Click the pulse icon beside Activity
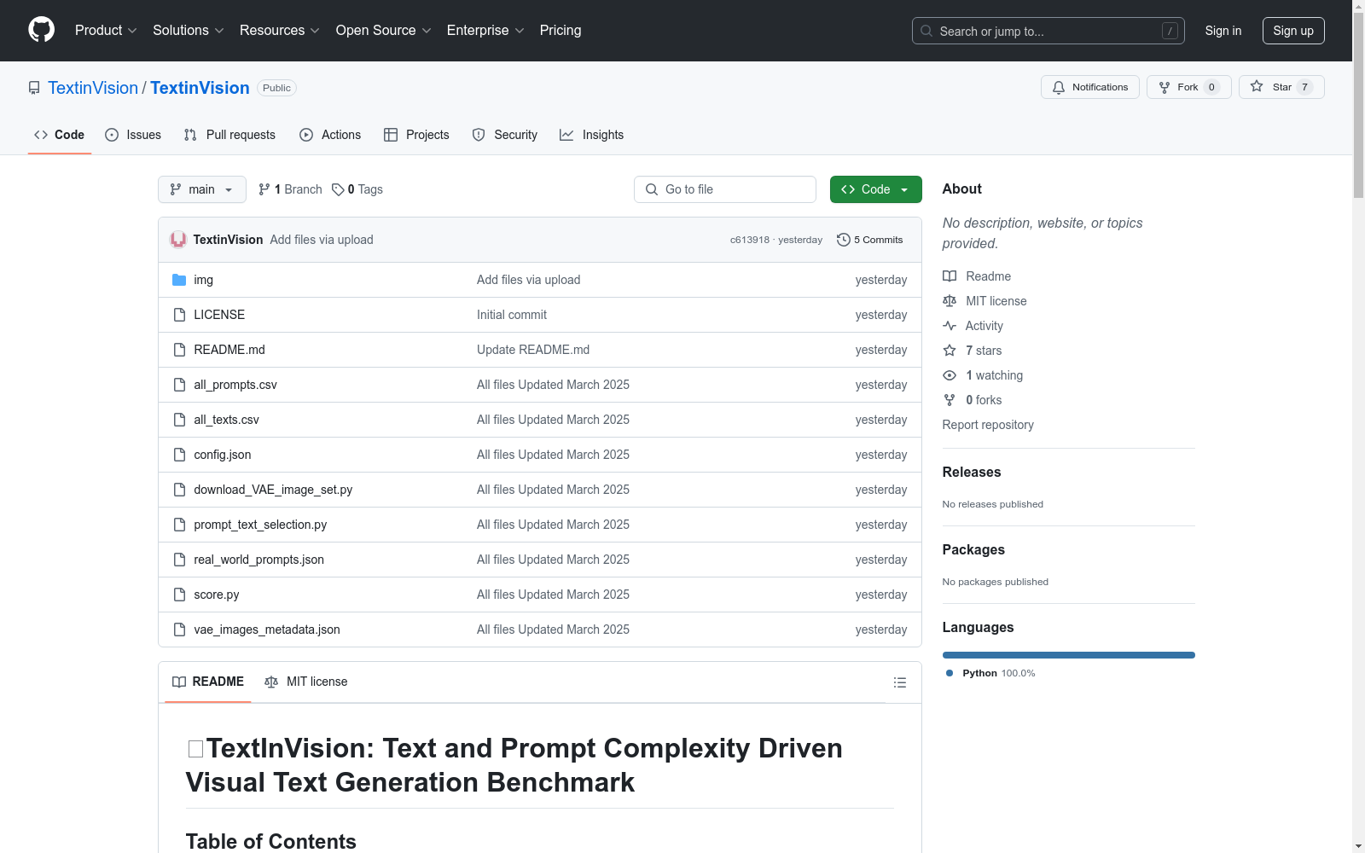This screenshot has width=1365, height=853. [950, 326]
